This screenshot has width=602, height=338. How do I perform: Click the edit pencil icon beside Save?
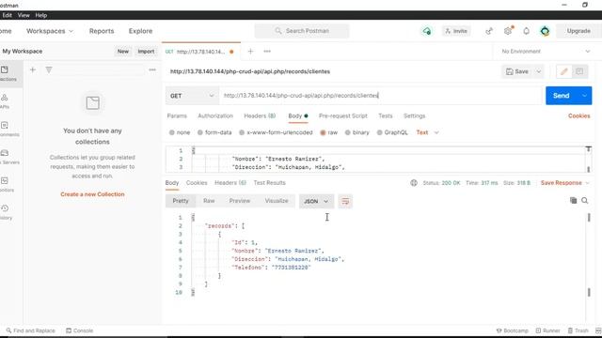[x=564, y=71]
